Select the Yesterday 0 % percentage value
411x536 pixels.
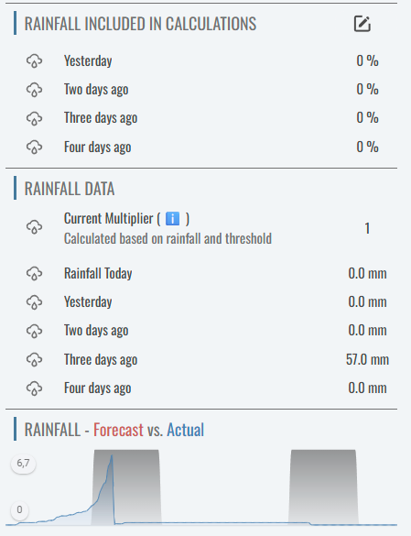[367, 61]
